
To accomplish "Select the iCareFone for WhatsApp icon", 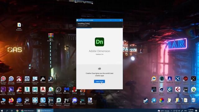I will coord(51,91).
